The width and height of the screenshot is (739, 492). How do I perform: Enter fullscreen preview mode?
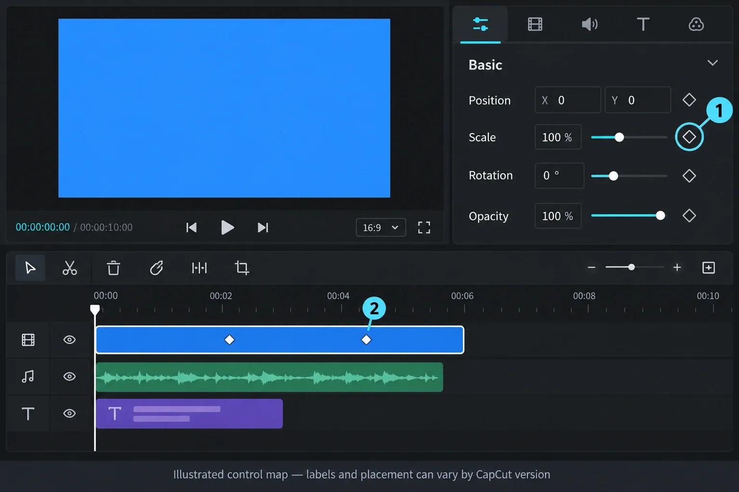(424, 227)
